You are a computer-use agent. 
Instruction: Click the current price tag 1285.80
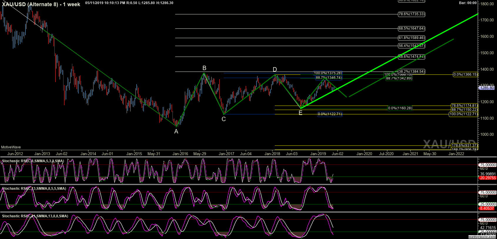487,88
